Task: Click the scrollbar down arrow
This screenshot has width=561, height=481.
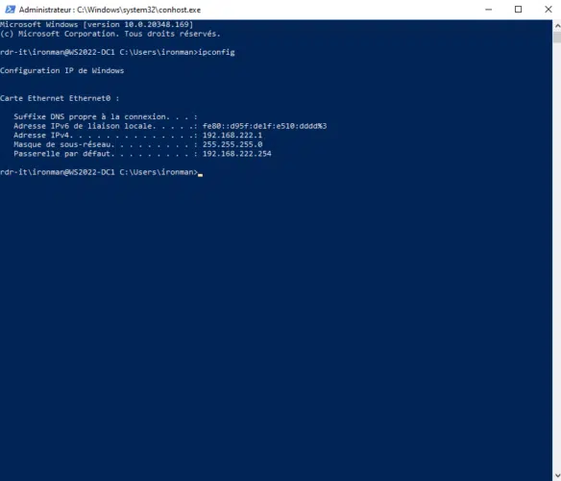Action: tap(557, 475)
